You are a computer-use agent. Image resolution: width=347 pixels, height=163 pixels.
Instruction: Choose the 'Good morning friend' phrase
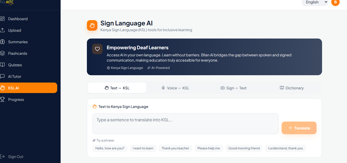pyautogui.click(x=244, y=148)
